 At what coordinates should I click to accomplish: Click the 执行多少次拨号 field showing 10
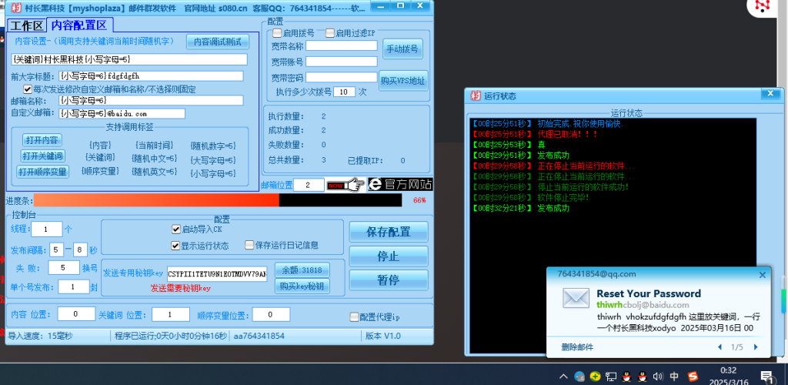pos(344,92)
